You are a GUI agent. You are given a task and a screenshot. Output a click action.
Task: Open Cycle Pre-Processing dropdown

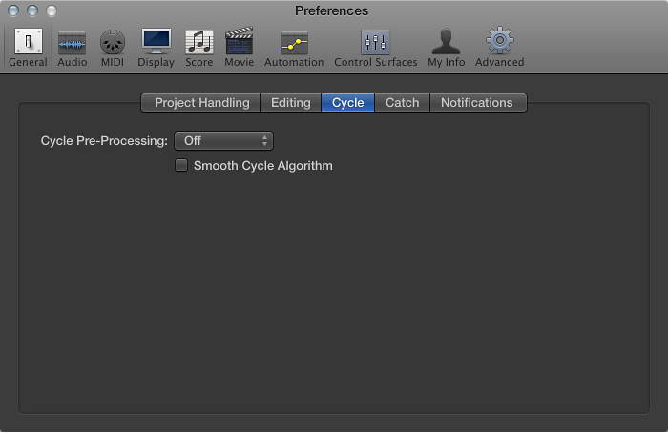[x=223, y=141]
